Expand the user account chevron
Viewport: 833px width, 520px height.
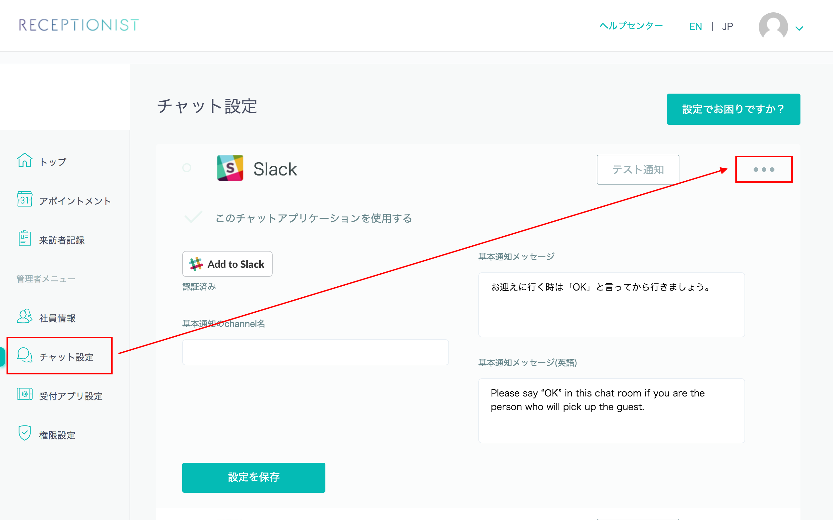coord(799,29)
